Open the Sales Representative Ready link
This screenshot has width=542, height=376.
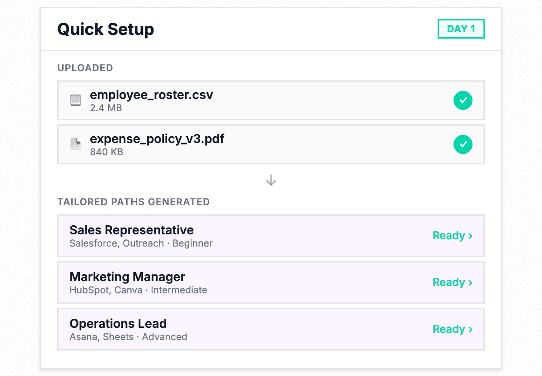(x=452, y=236)
